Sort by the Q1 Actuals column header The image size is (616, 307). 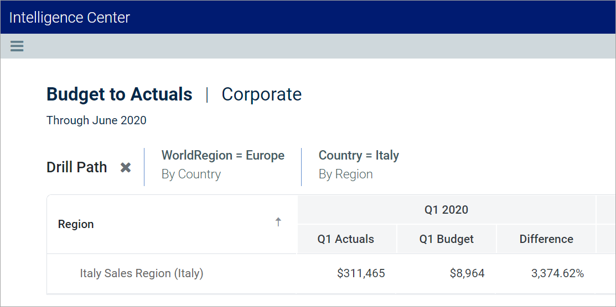point(346,239)
